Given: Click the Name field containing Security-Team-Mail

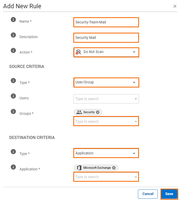Looking at the screenshot, I should coord(106,22).
